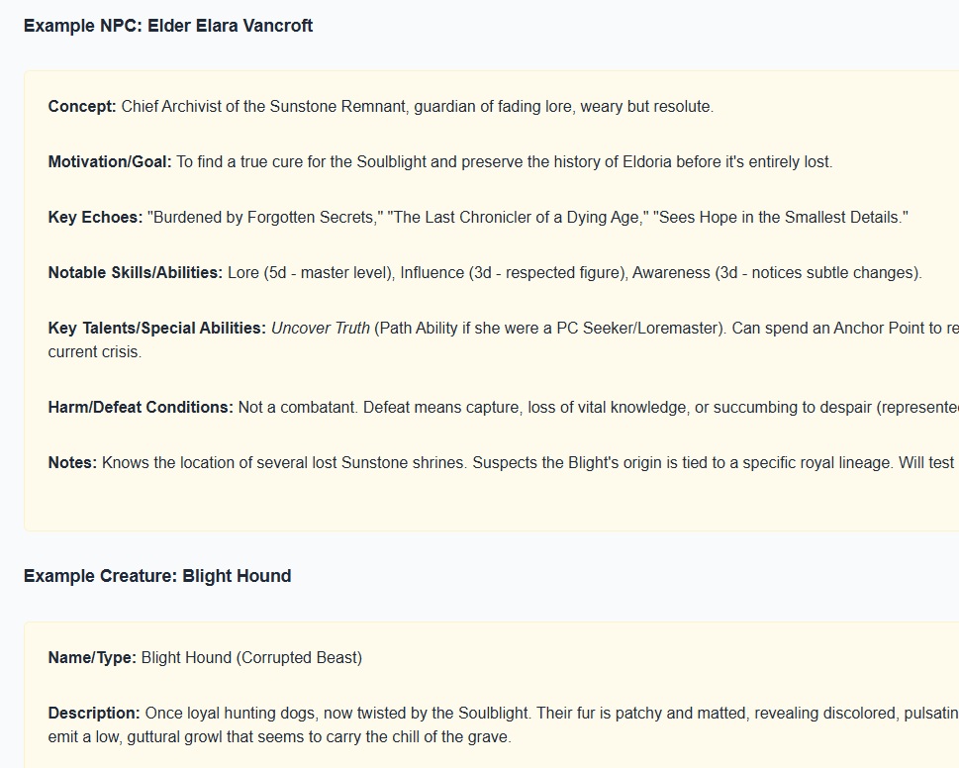Screen dimensions: 959x768
Task: Click "The Last Chronicler of a Dying Age"
Action: coord(518,217)
